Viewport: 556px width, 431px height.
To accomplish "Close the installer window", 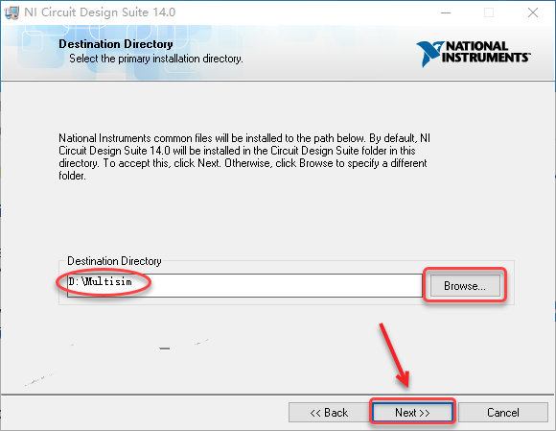I will coord(533,12).
